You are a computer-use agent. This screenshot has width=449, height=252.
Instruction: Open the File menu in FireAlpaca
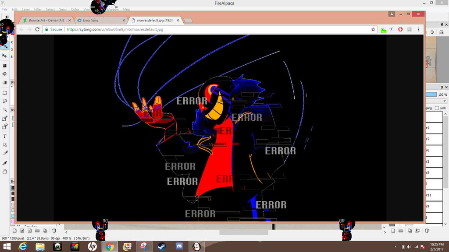pos(5,10)
